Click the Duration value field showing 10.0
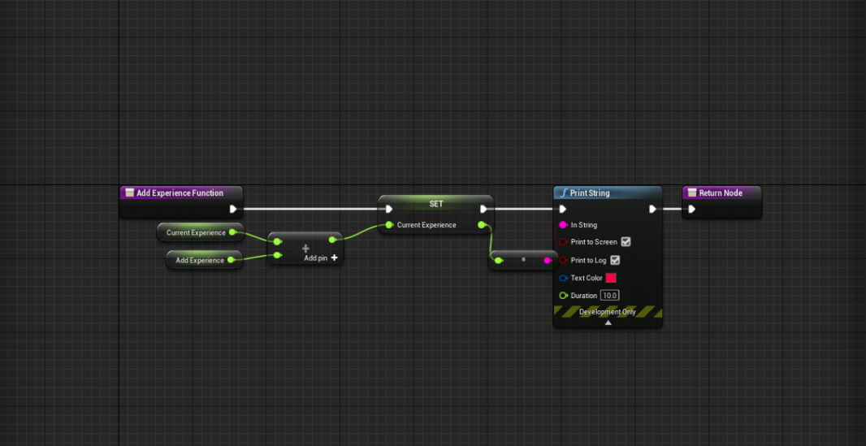Viewport: 866px width, 446px height. coord(610,296)
